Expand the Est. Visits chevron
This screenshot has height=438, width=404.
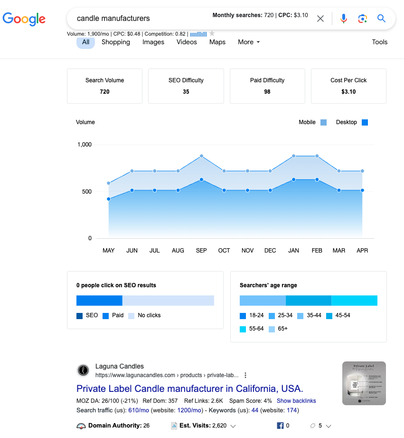(x=233, y=426)
